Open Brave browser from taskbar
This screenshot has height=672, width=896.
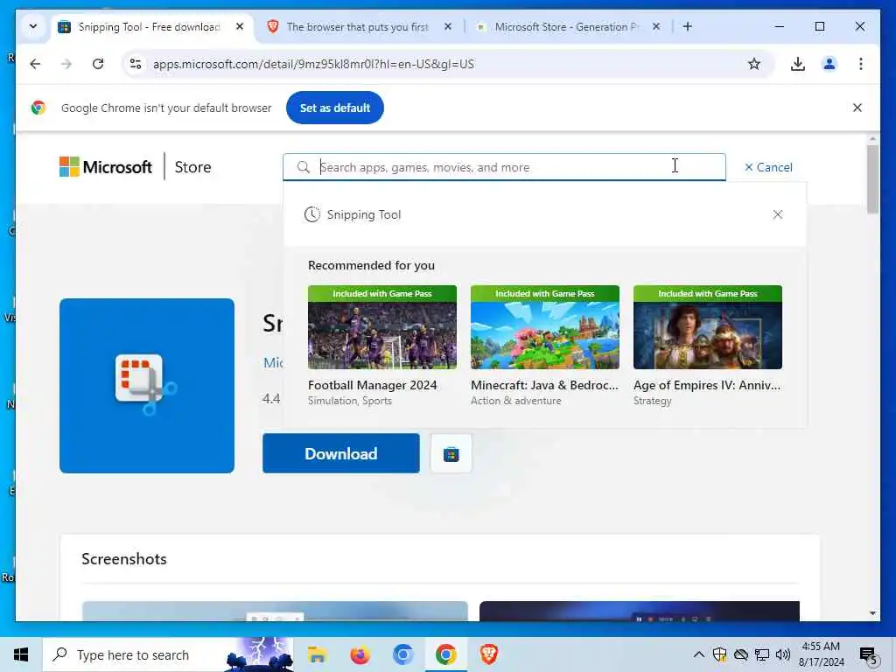click(488, 654)
